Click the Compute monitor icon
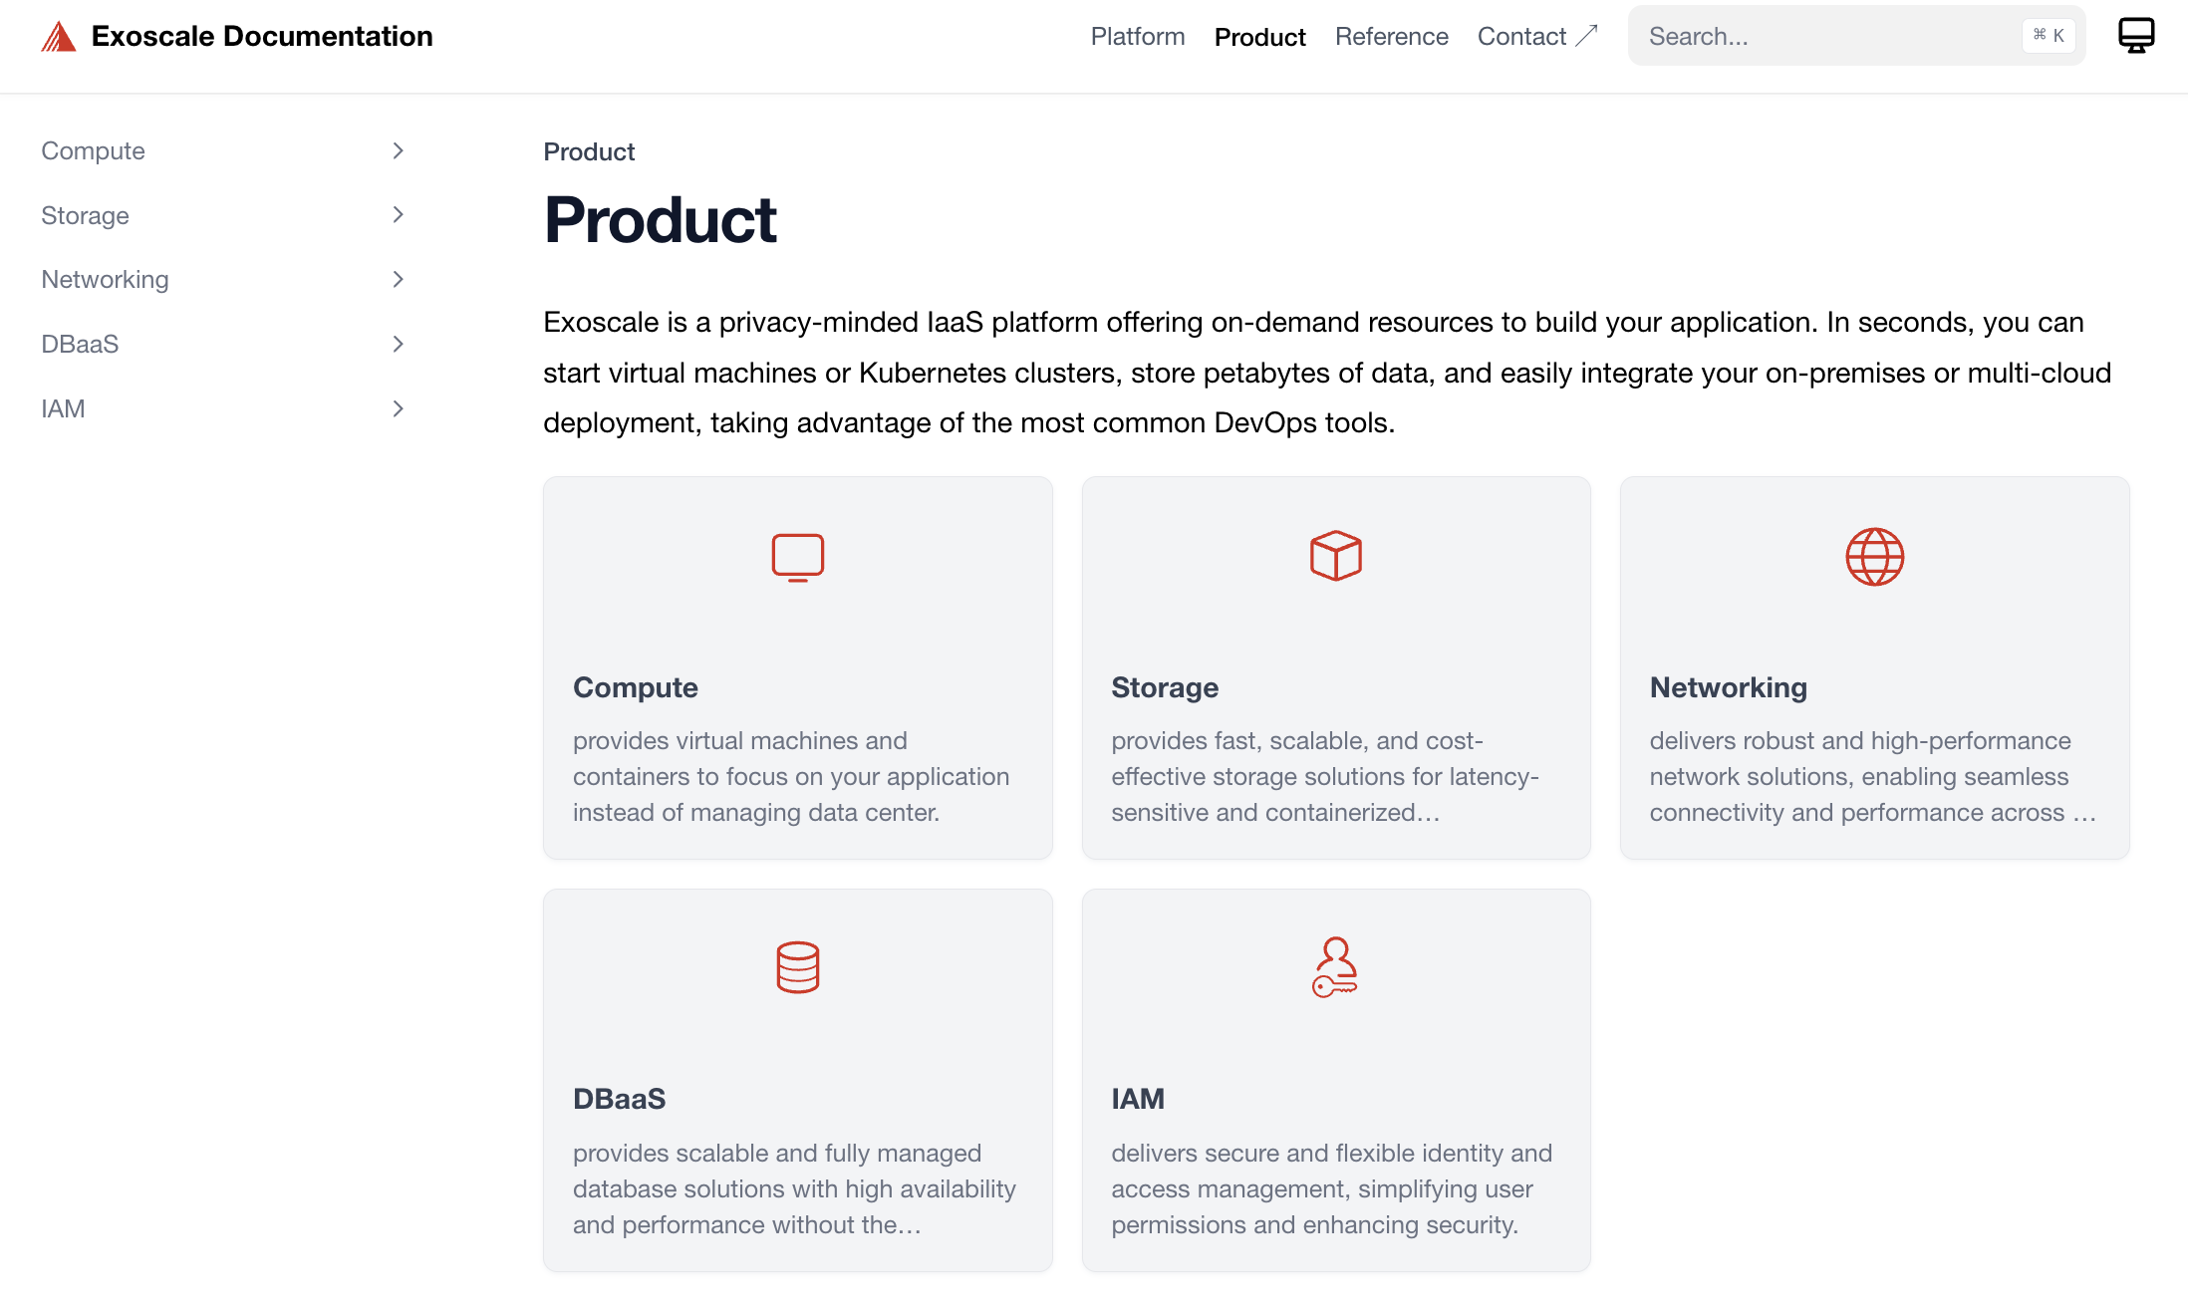Image resolution: width=2188 pixels, height=1308 pixels. 797,557
